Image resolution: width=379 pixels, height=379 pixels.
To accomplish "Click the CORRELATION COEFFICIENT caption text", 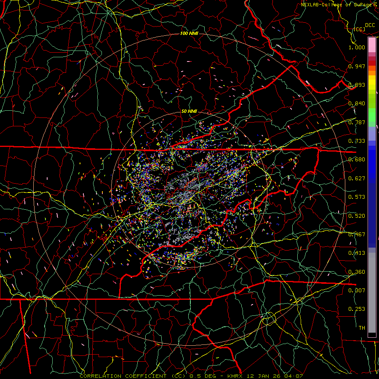I will point(123,376).
